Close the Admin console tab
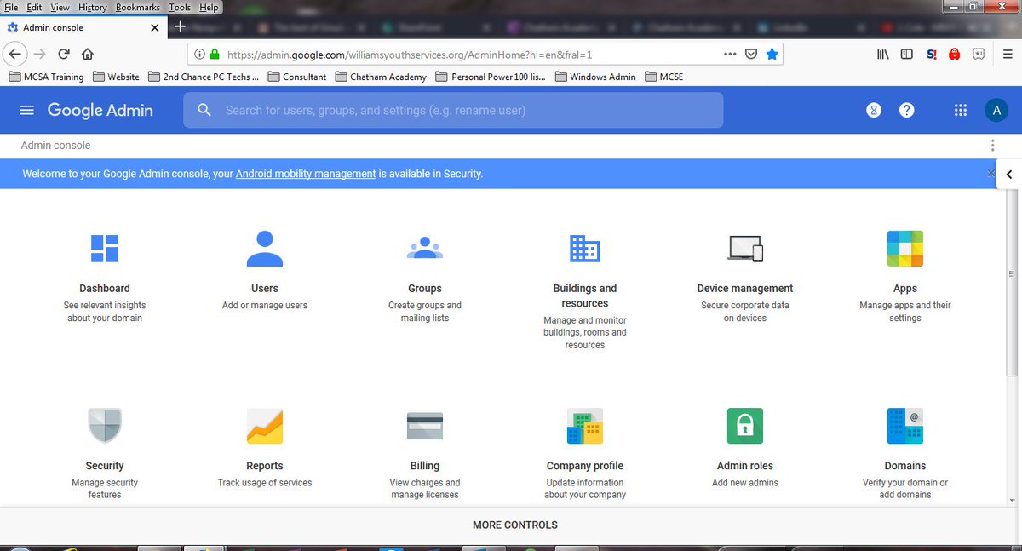 pyautogui.click(x=154, y=27)
